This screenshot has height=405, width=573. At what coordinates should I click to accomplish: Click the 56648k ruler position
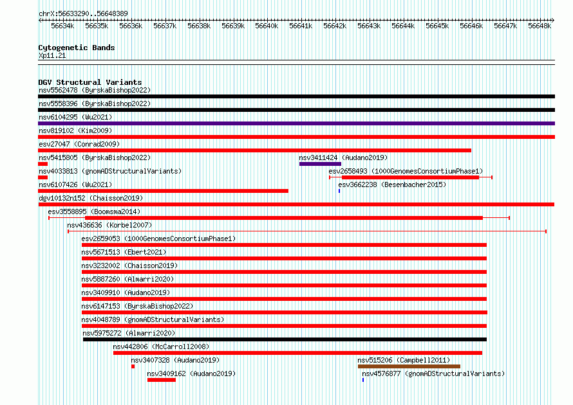click(540, 26)
